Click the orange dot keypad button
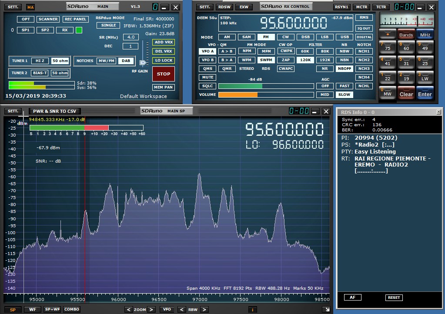The height and width of the screenshot is (314, 445). click(388, 34)
